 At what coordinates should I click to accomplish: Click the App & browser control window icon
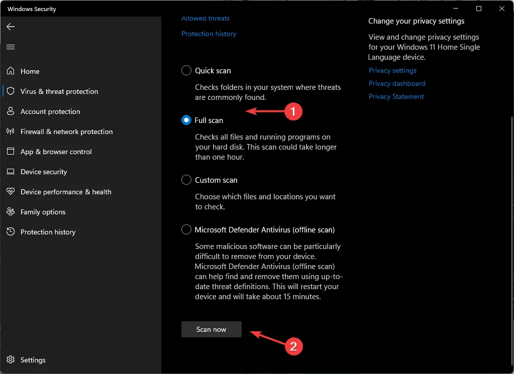(x=11, y=151)
